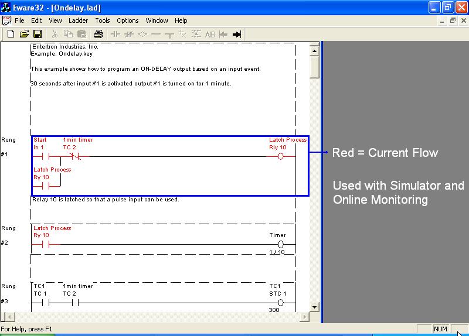Click the NUM indicator in status bar
Viewport: 469px width, 336px height.
coord(440,329)
